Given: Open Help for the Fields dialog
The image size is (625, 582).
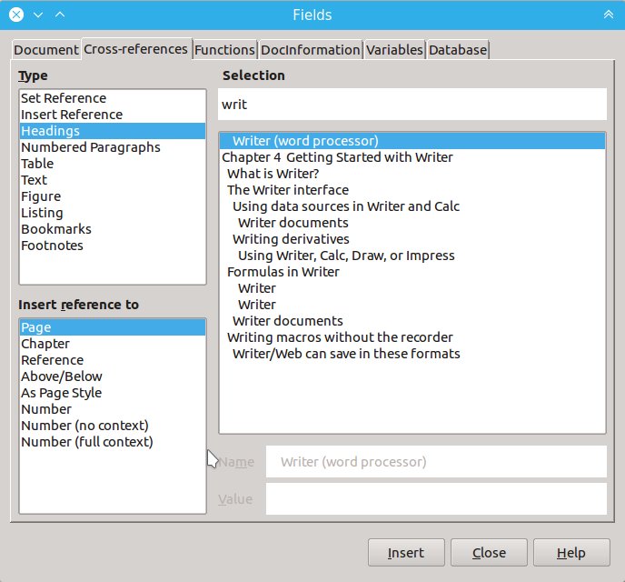Looking at the screenshot, I should tap(571, 553).
